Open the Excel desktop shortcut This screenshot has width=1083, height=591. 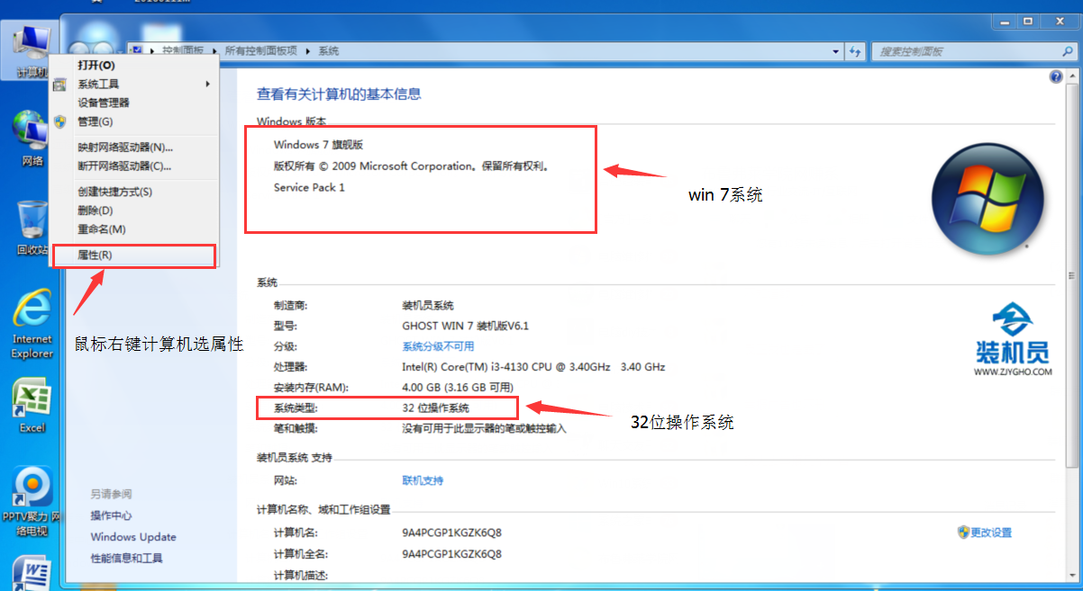click(32, 405)
